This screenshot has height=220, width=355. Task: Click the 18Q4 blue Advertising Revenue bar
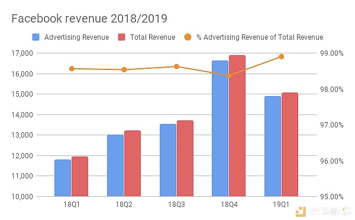pyautogui.click(x=220, y=128)
